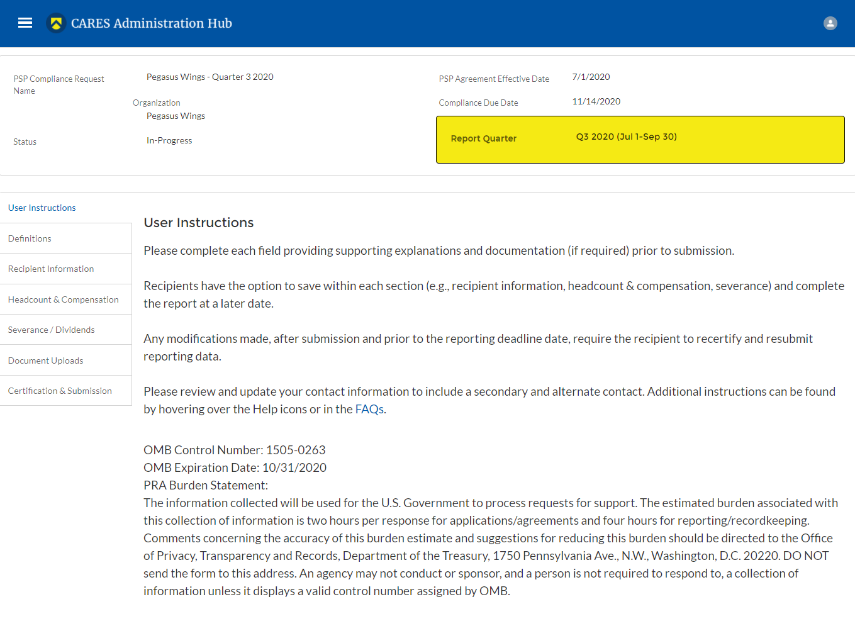Open the Document Uploads tab
Image resolution: width=855 pixels, height=626 pixels.
coord(45,361)
